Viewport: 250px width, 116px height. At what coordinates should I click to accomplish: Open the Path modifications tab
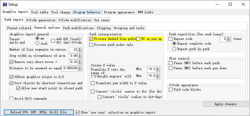pos(78,28)
